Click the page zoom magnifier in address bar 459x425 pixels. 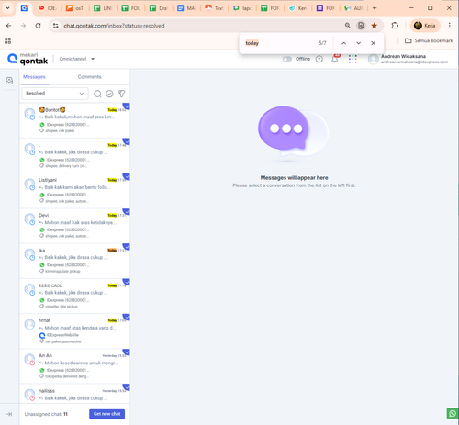(348, 26)
